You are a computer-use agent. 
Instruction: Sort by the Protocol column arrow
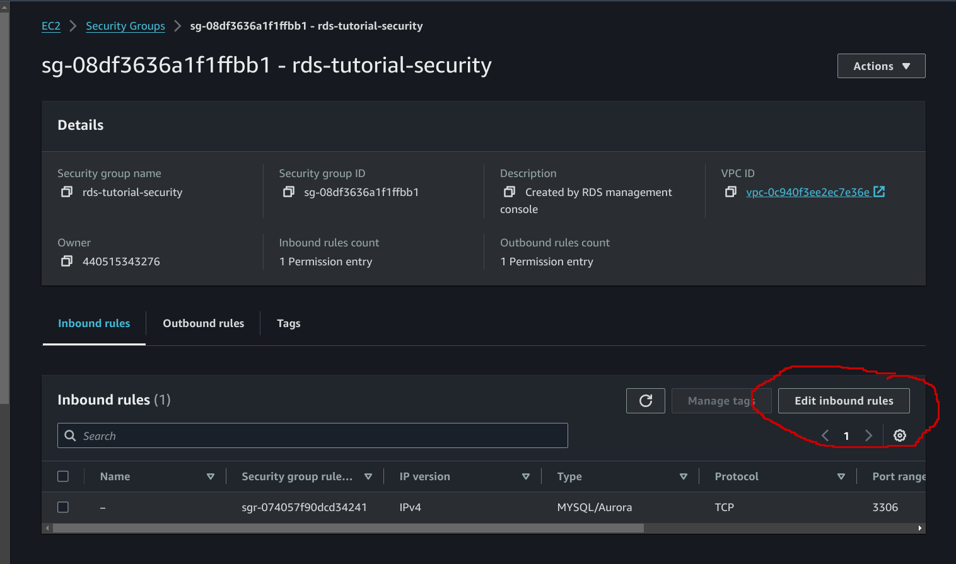click(x=841, y=477)
